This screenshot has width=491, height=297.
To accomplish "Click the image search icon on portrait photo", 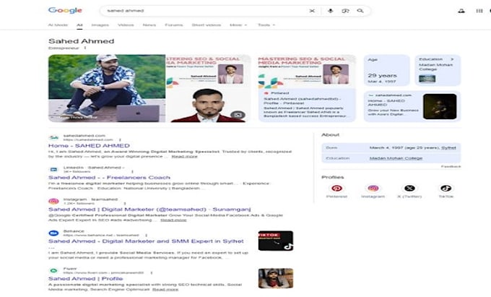I will click(238, 115).
